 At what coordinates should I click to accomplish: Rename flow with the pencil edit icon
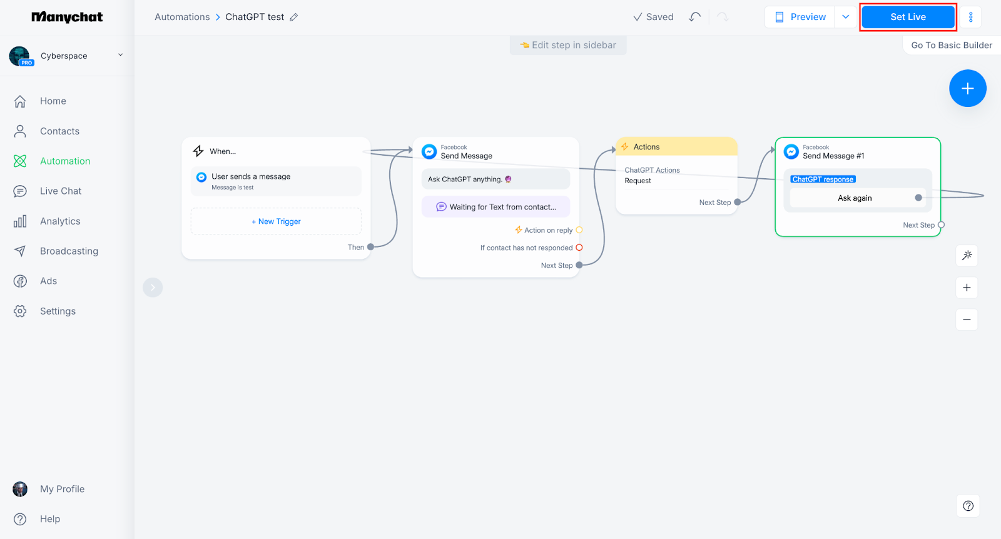click(294, 17)
